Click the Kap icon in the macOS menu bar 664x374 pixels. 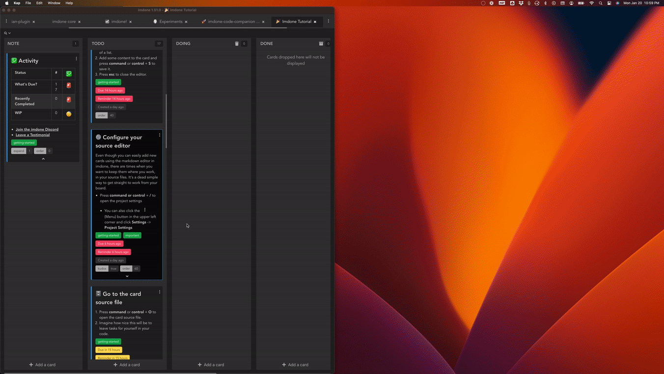(18, 2)
